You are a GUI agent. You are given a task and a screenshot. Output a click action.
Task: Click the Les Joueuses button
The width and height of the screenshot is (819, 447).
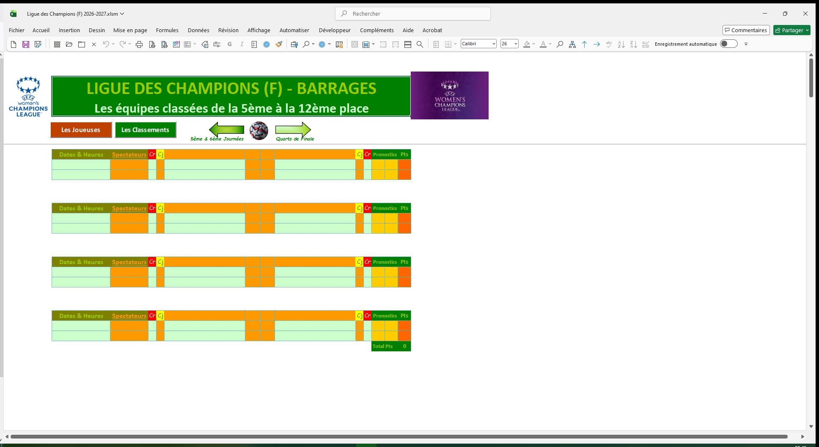pyautogui.click(x=81, y=130)
